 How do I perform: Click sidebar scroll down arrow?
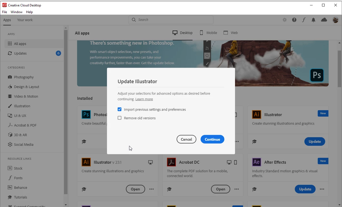[x=66, y=205]
